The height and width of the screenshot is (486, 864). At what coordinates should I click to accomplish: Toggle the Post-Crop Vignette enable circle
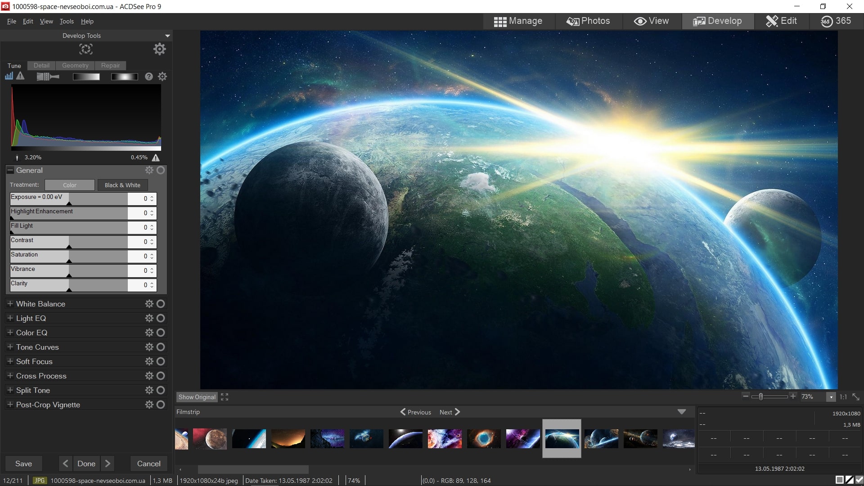(x=161, y=405)
